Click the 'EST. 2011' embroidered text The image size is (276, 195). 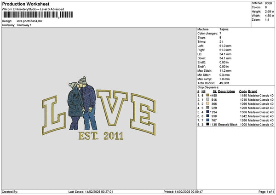(101, 136)
